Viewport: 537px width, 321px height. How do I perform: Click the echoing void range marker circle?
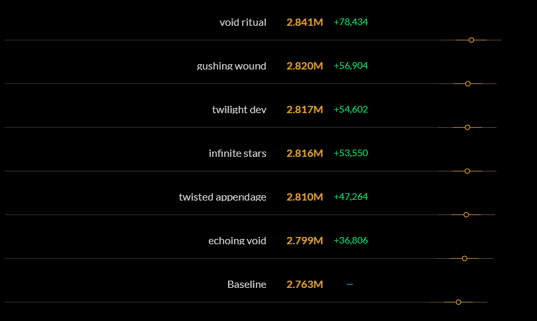464,258
